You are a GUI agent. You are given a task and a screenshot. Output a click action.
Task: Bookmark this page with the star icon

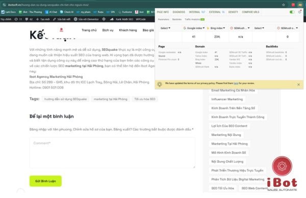pyautogui.click(x=284, y=5)
